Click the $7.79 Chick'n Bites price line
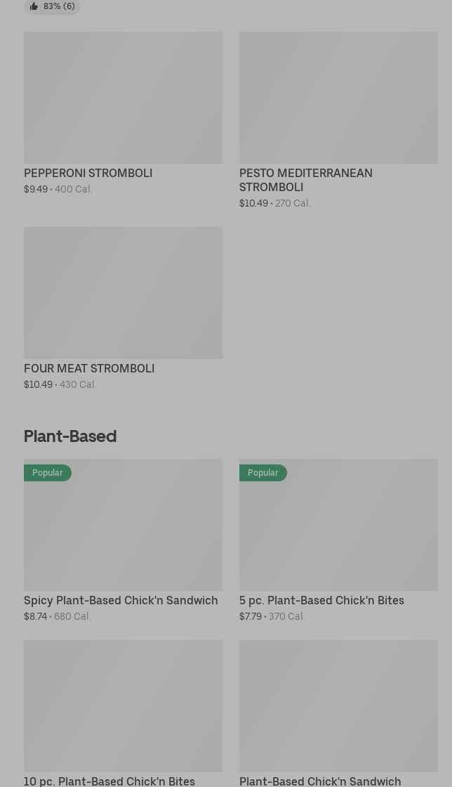Screen dimensions: 452x787 click(x=272, y=616)
